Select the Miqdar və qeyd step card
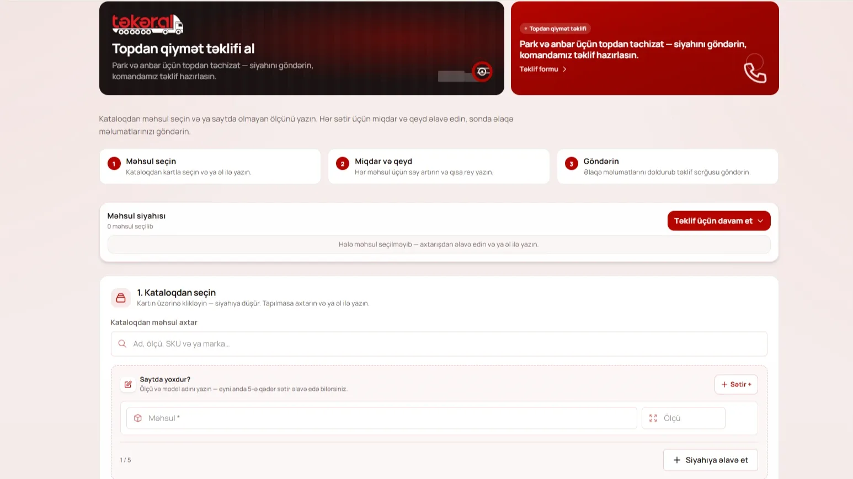 439,166
